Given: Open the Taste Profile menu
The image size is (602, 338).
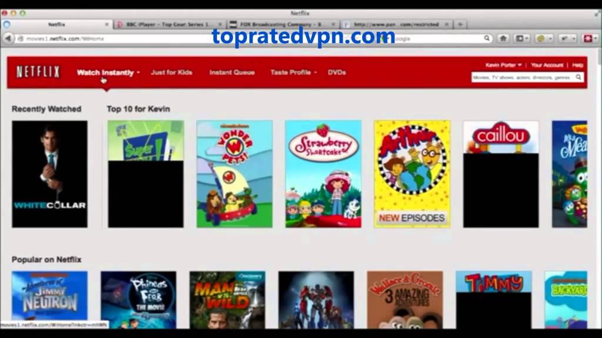Looking at the screenshot, I should coord(294,72).
